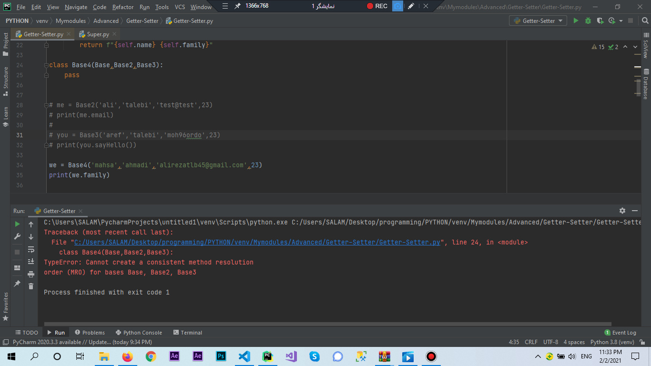Clear the console with the trash icon
Image resolution: width=651 pixels, height=366 pixels.
point(31,286)
